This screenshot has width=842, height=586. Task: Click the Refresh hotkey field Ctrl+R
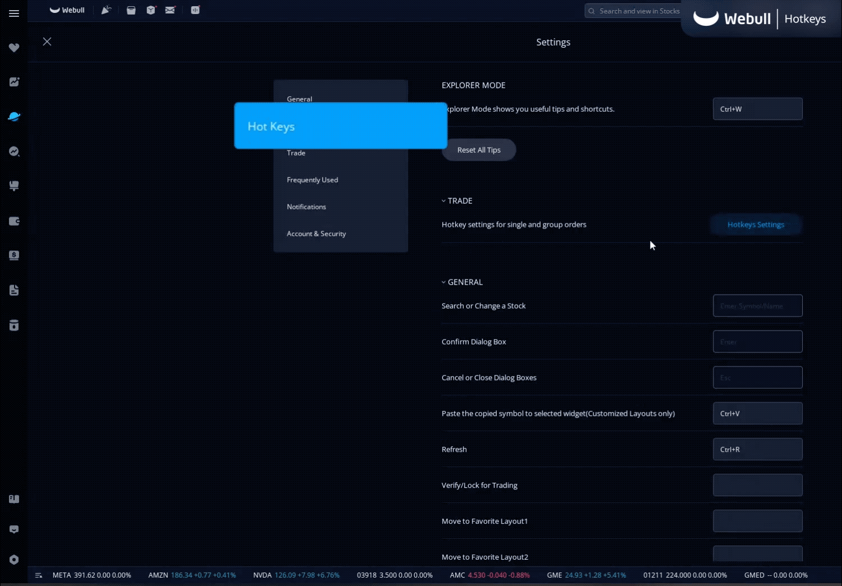pyautogui.click(x=757, y=449)
